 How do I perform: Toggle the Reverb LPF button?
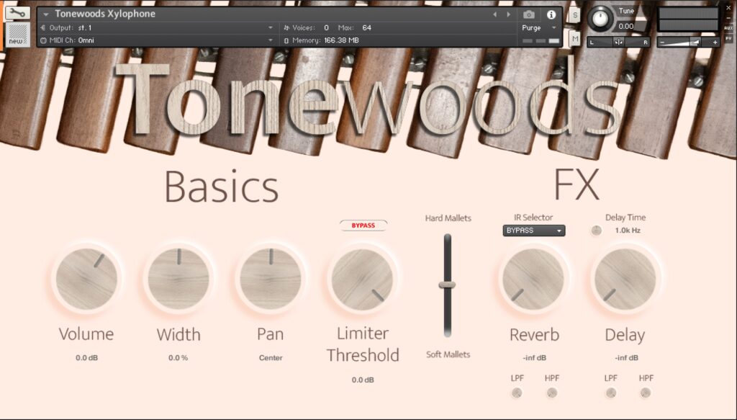517,393
